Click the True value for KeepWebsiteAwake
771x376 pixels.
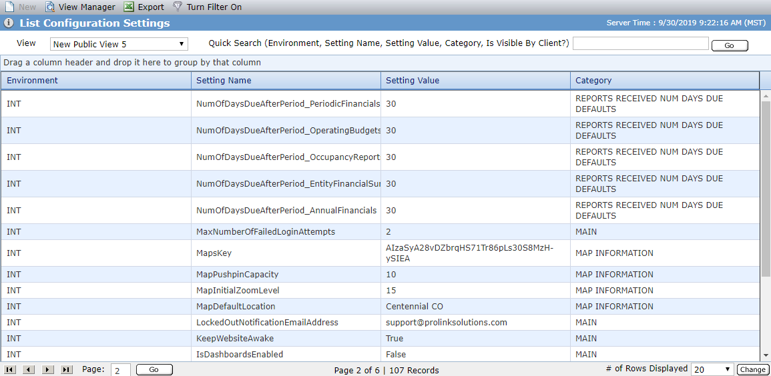(x=395, y=339)
